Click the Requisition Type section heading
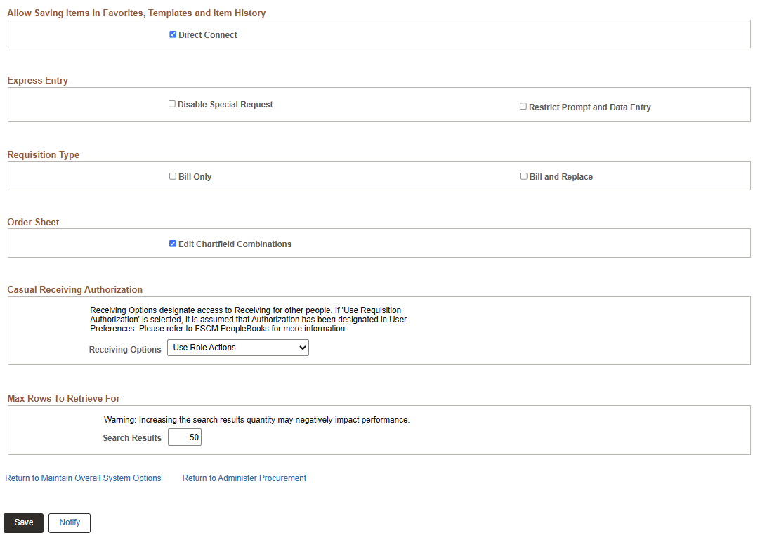The image size is (760, 540). 43,154
